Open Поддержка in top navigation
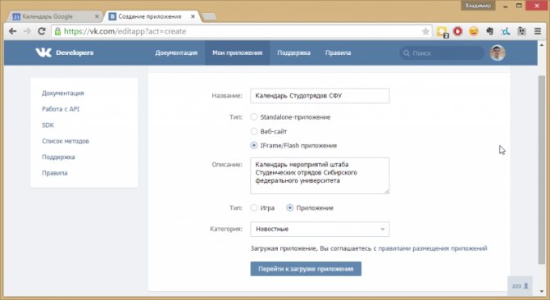 click(x=293, y=52)
